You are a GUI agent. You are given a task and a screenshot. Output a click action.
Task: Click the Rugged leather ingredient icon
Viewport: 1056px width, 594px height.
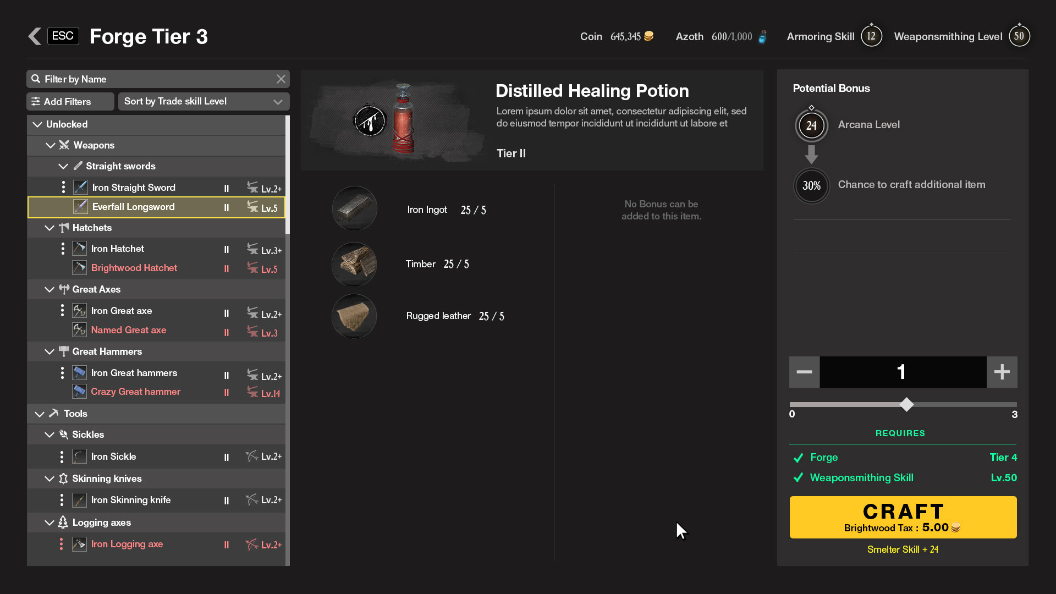354,316
